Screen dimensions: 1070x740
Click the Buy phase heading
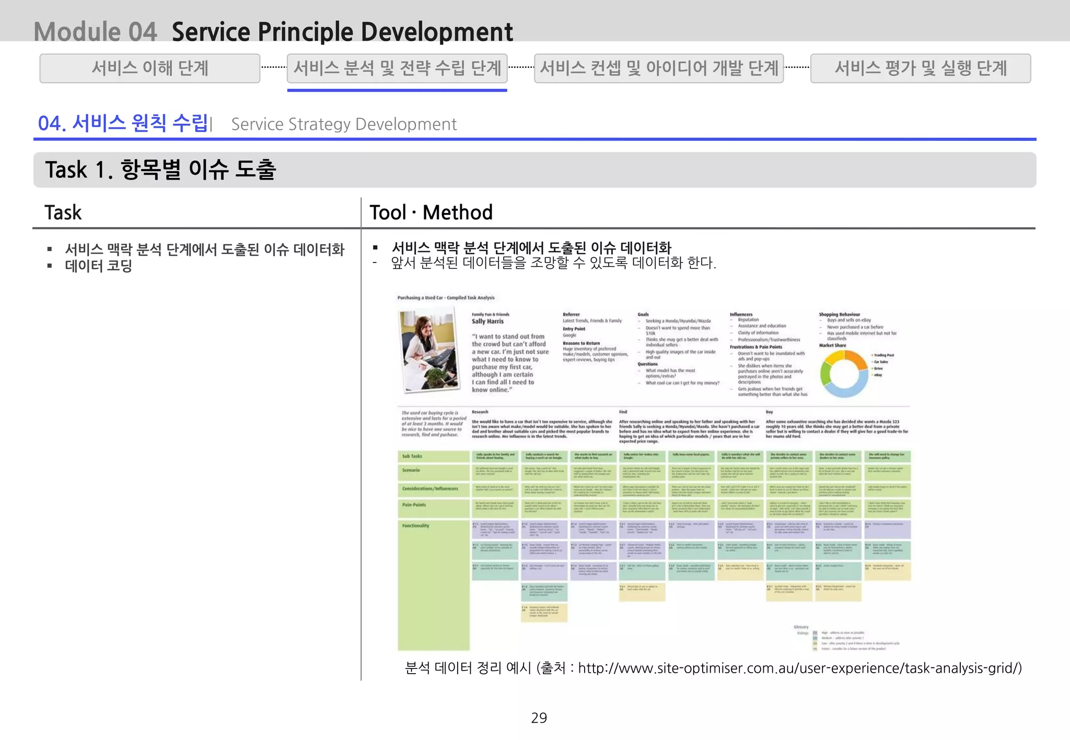coord(769,412)
